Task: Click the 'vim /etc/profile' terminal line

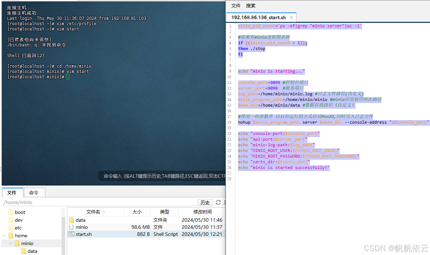Action: [x=52, y=24]
